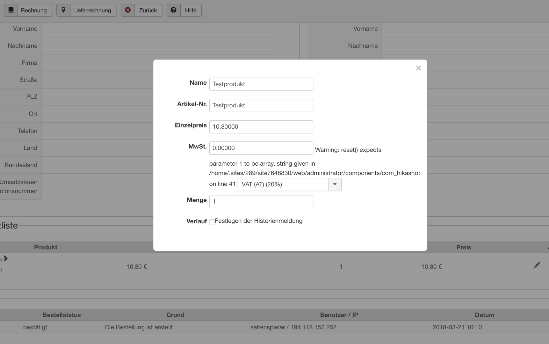The width and height of the screenshot is (549, 344).
Task: Click into the Name field with Testprodukt
Action: [x=261, y=84]
